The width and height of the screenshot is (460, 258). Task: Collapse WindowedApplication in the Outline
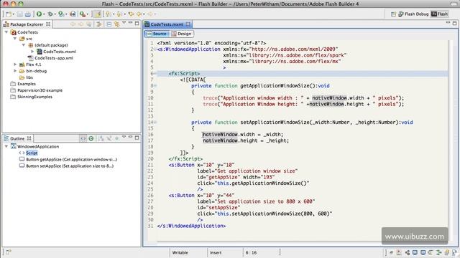click(6, 146)
